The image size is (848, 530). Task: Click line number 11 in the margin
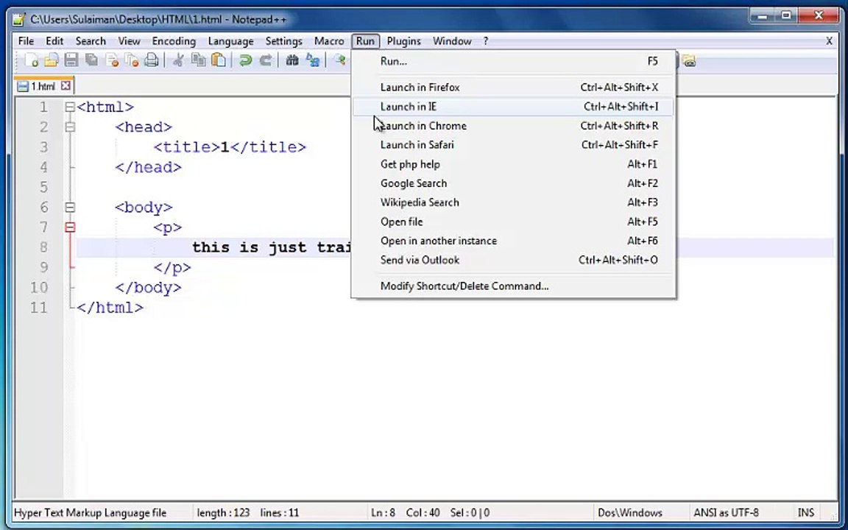pyautogui.click(x=38, y=307)
